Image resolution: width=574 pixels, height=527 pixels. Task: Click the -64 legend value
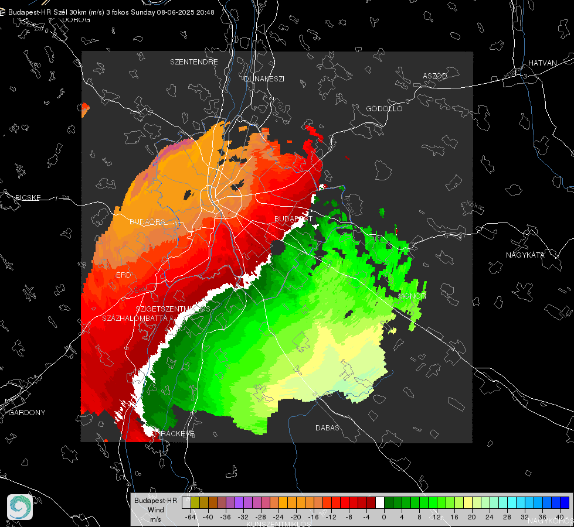pos(190,517)
